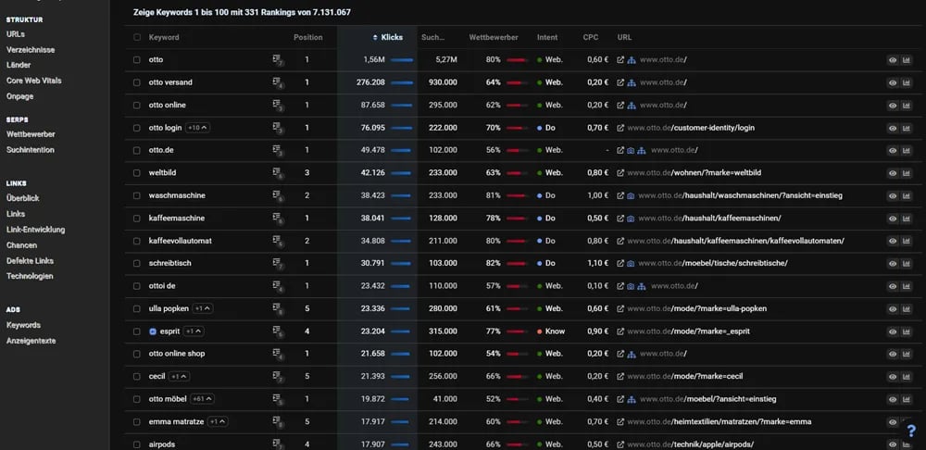The height and width of the screenshot is (450, 926).
Task: Expand '+1' variants for ulla popken
Action: coord(203,308)
